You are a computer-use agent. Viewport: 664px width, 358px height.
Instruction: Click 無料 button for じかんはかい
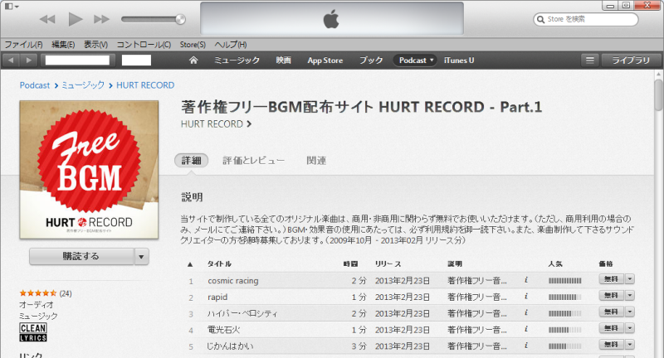coord(612,345)
